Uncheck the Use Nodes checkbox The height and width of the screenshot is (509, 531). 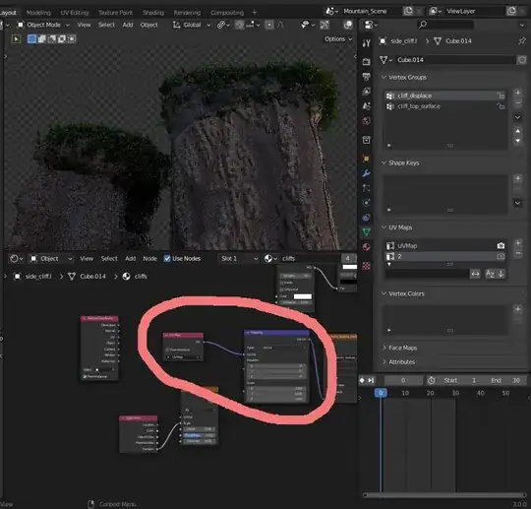167,259
